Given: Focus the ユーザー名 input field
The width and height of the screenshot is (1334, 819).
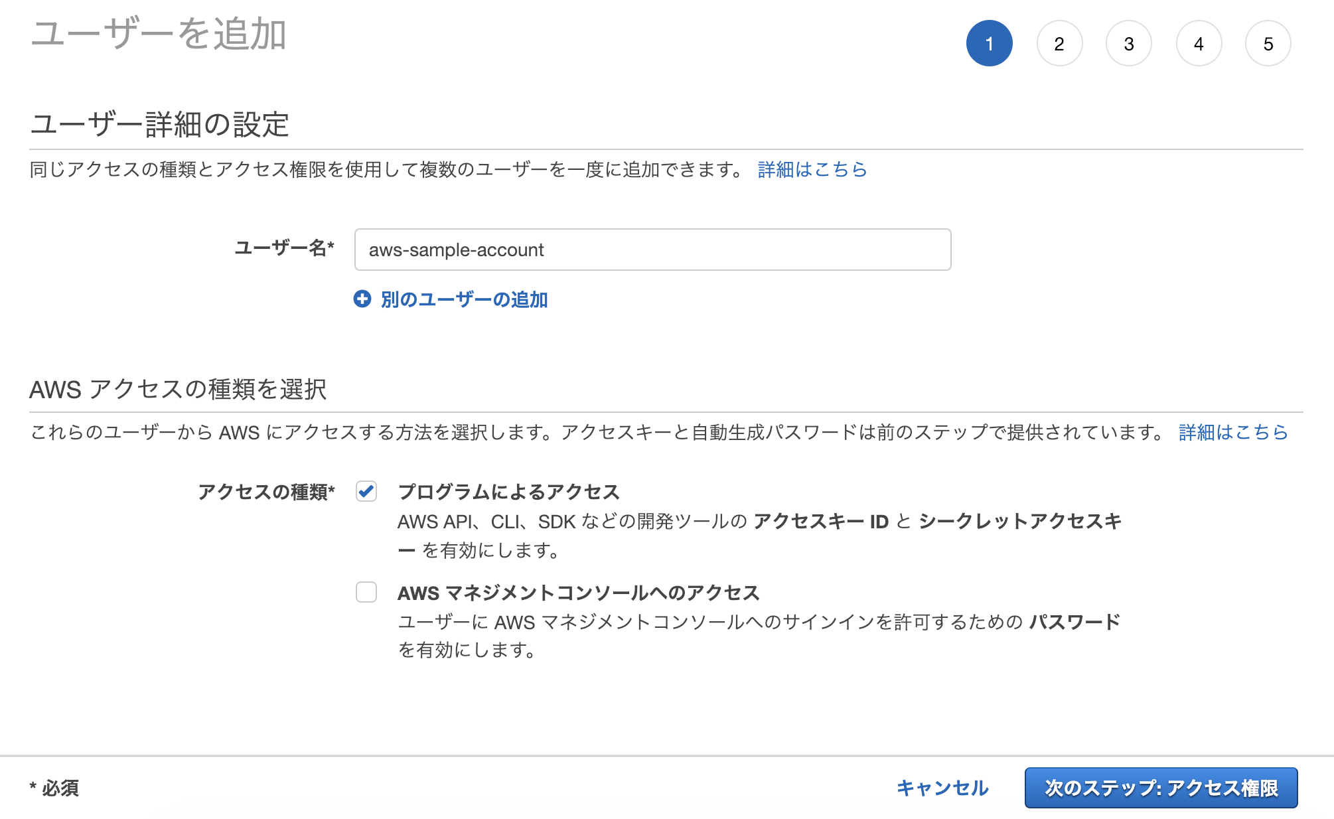Looking at the screenshot, I should pos(652,250).
